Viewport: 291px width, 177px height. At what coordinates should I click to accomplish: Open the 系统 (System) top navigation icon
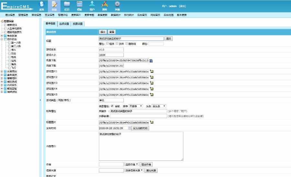tap(42, 6)
